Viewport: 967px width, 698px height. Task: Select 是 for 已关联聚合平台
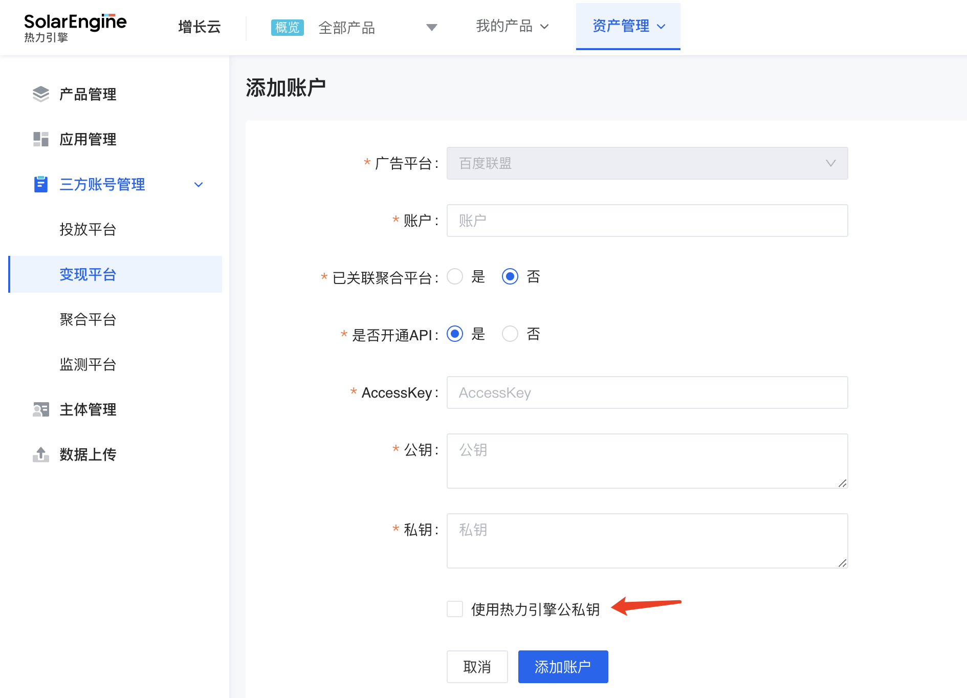point(455,277)
